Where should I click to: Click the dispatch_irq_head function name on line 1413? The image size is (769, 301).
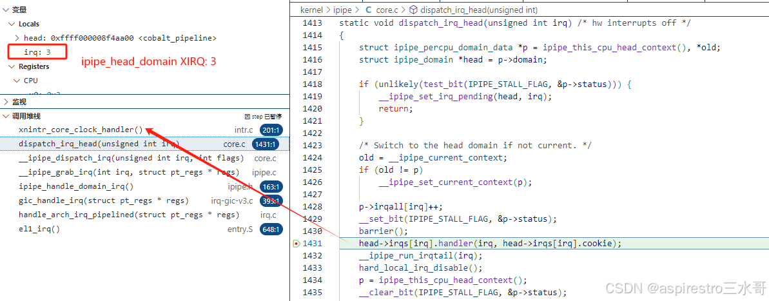[x=442, y=23]
